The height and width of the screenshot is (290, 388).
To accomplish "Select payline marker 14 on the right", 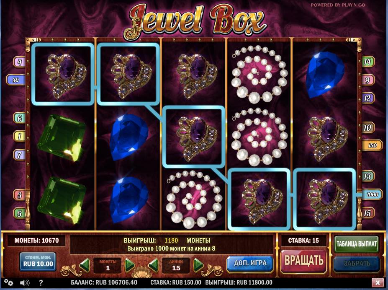I will 368,62.
